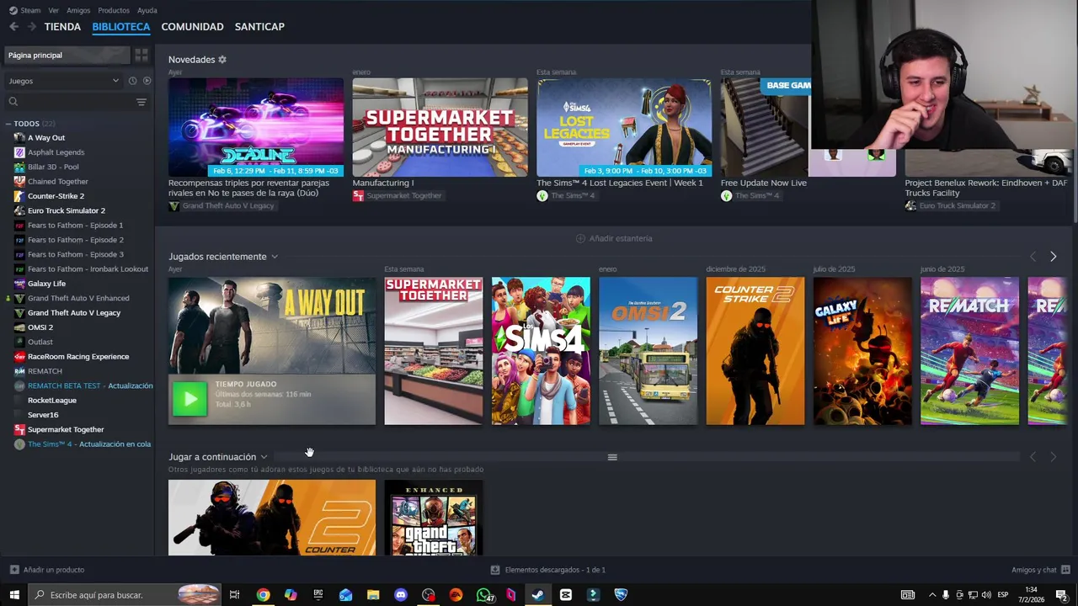The width and height of the screenshot is (1078, 606).
Task: Click Añadir estantería link
Action: (x=614, y=238)
